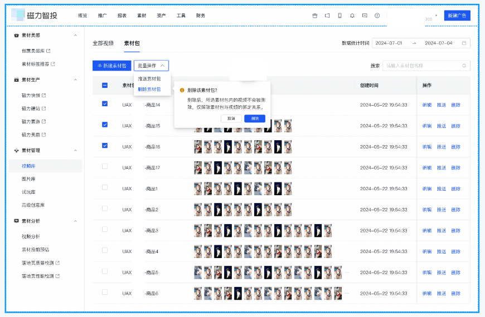Open the megaphone announcement icon in top bar
The width and height of the screenshot is (485, 317).
click(327, 16)
